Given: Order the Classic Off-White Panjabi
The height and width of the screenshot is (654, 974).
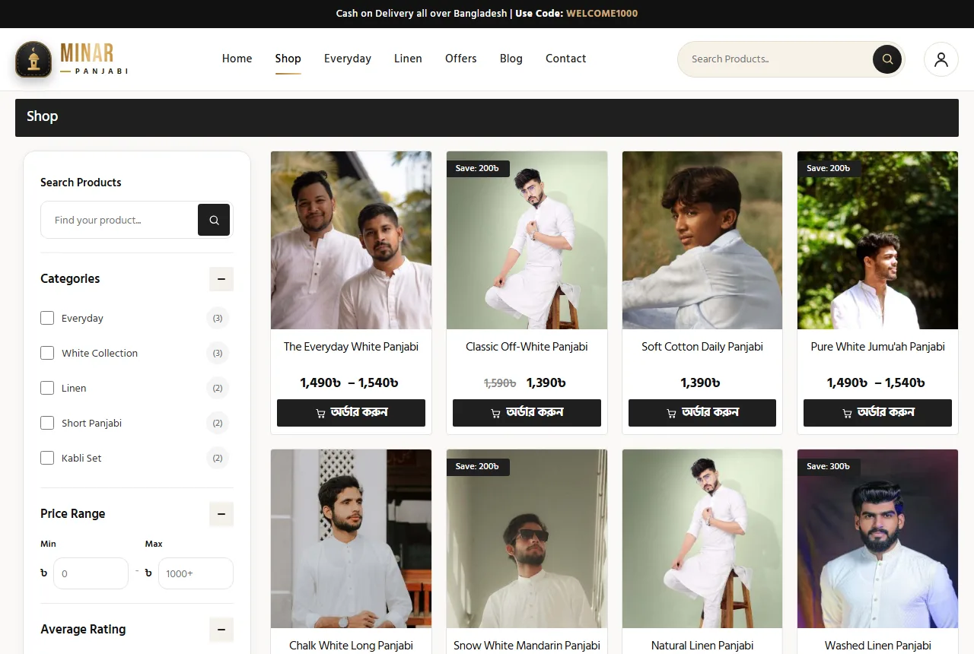Looking at the screenshot, I should [527, 413].
